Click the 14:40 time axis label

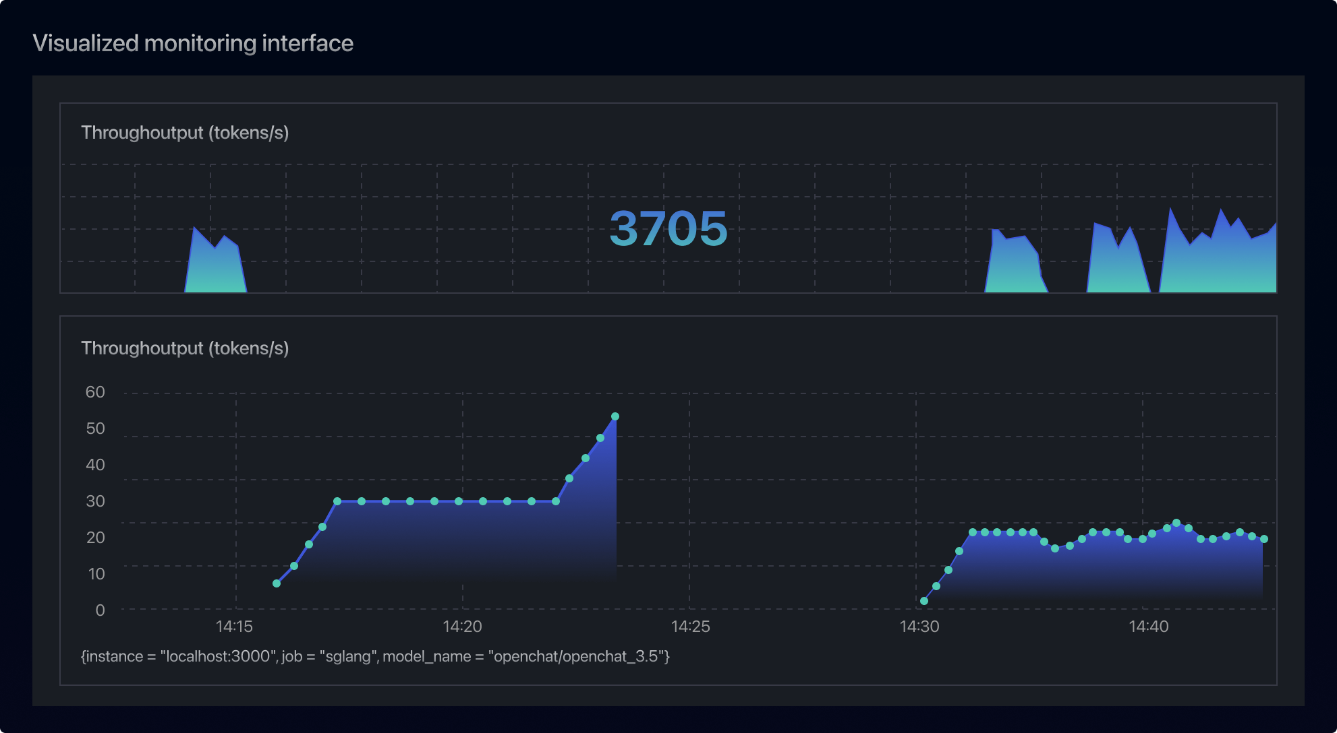point(1148,627)
